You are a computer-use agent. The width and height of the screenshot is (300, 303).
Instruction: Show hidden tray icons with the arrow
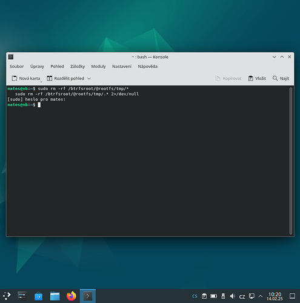pyautogui.click(x=261, y=296)
